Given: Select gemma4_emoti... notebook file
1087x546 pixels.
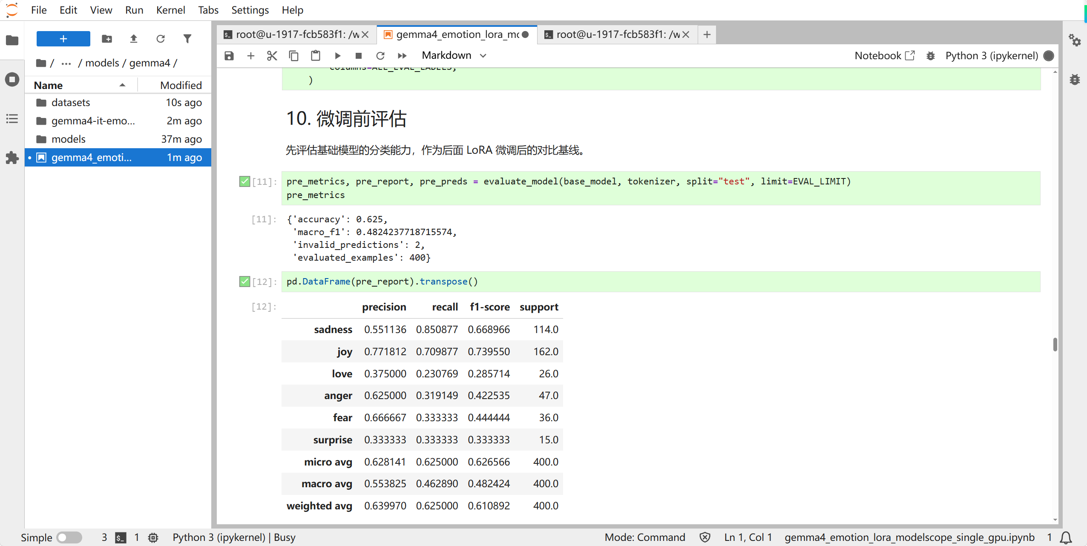Looking at the screenshot, I should (x=118, y=158).
